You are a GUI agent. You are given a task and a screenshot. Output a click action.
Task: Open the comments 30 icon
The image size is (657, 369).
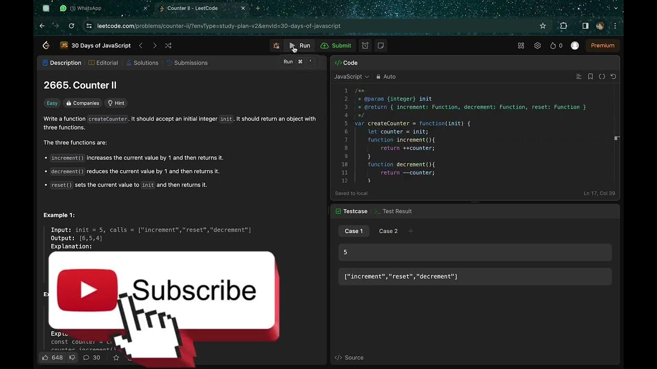click(x=91, y=358)
